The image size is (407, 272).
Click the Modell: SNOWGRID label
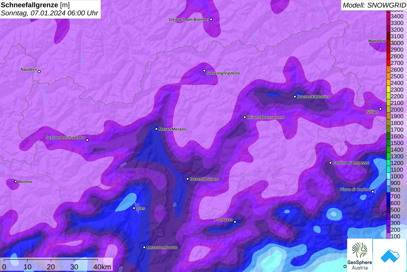tap(374, 5)
